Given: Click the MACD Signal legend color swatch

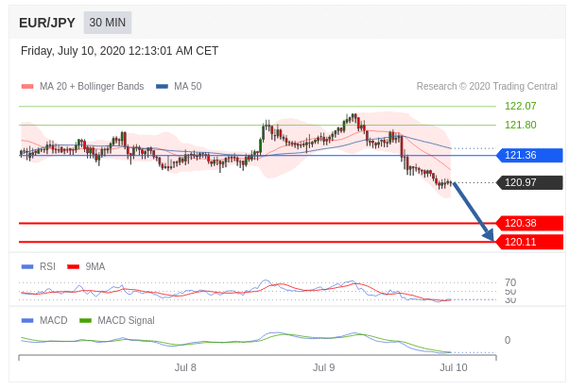Looking at the screenshot, I should point(86,320).
